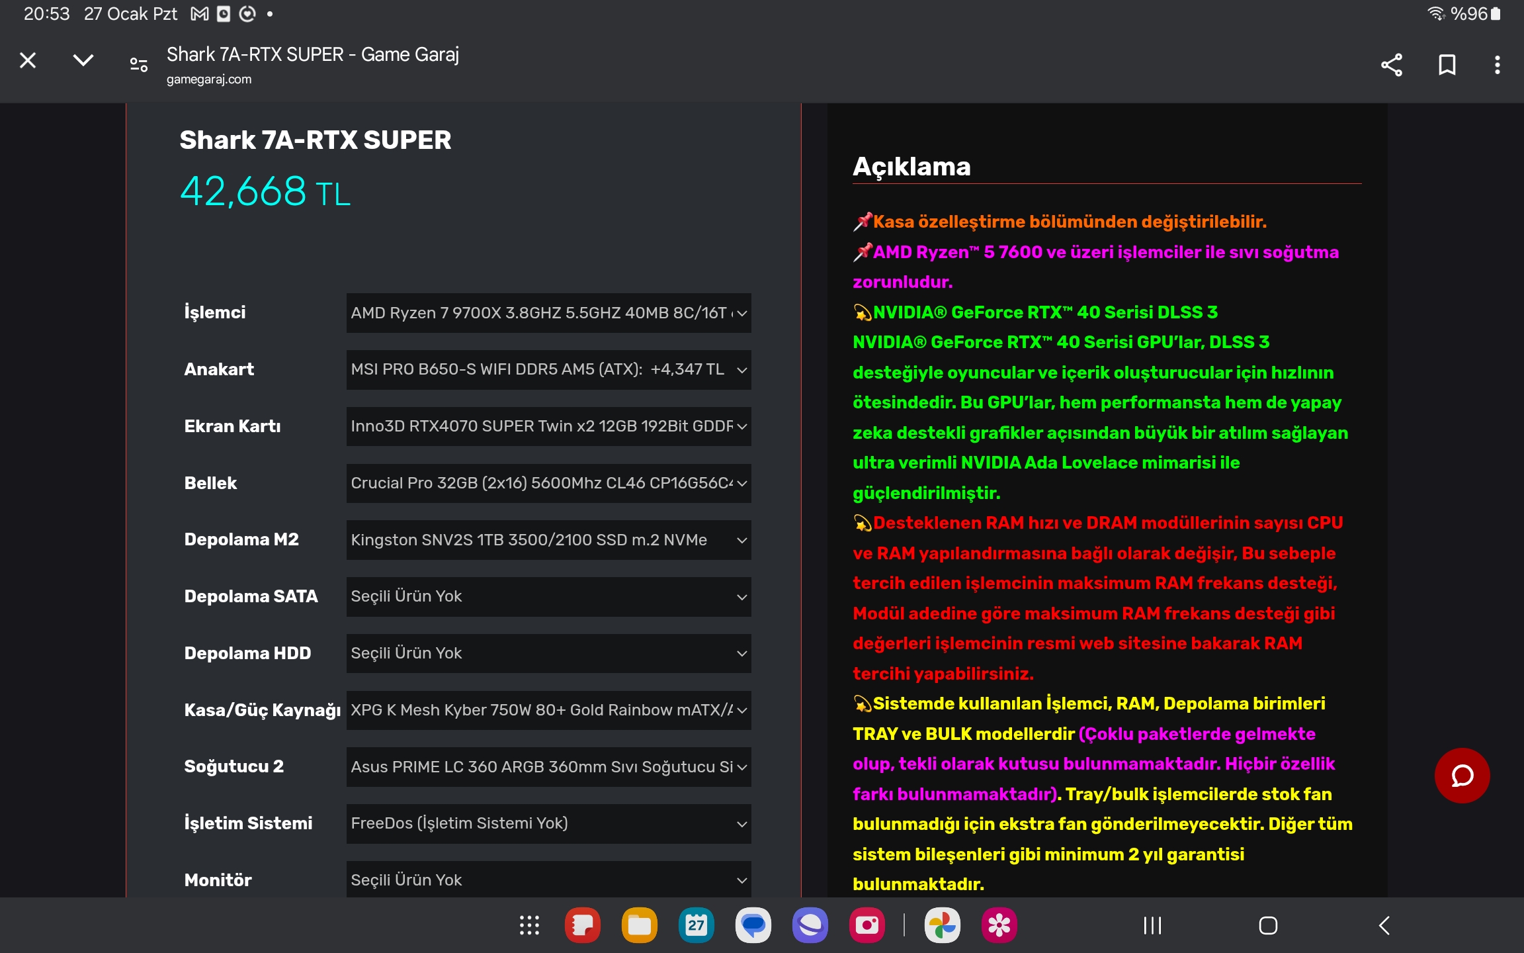The height and width of the screenshot is (953, 1524).
Task: Click the 20:53 clock in status bar
Action: (x=46, y=14)
